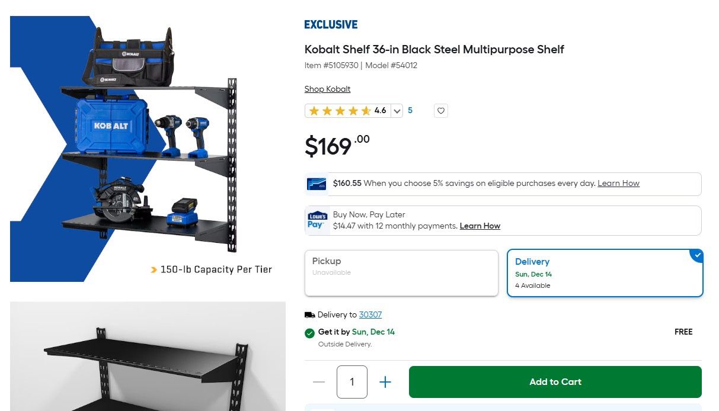View the 5 customer reviews
Viewport: 719px width, 411px height.
410,110
